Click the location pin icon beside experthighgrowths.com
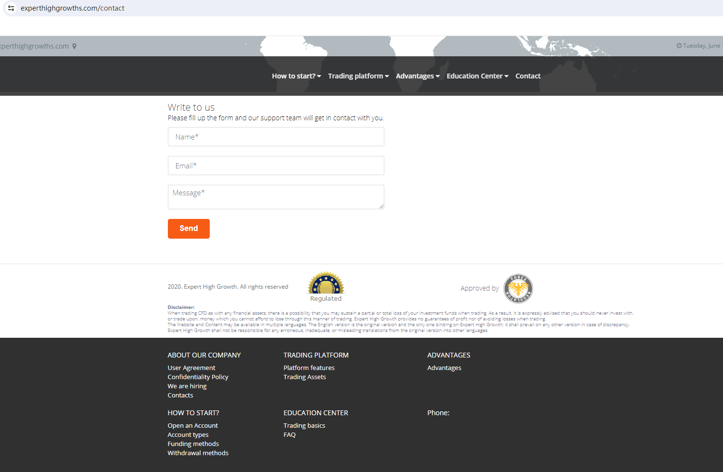 click(x=74, y=46)
